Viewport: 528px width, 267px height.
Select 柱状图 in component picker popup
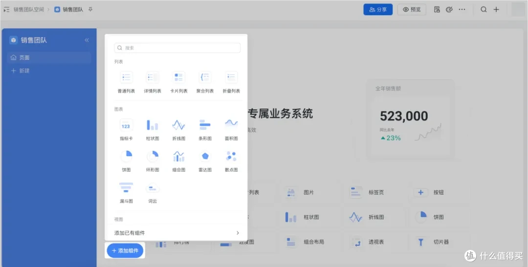(x=153, y=129)
